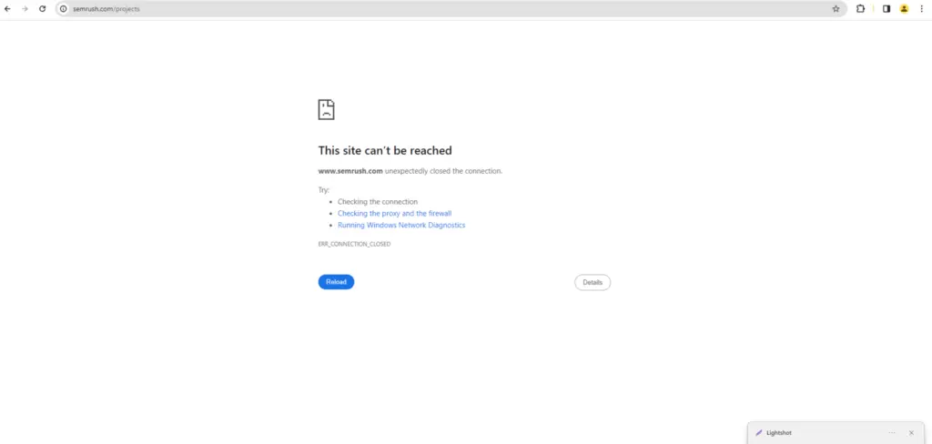View site information icon in address bar
Screen dimensions: 932x444
coord(64,9)
